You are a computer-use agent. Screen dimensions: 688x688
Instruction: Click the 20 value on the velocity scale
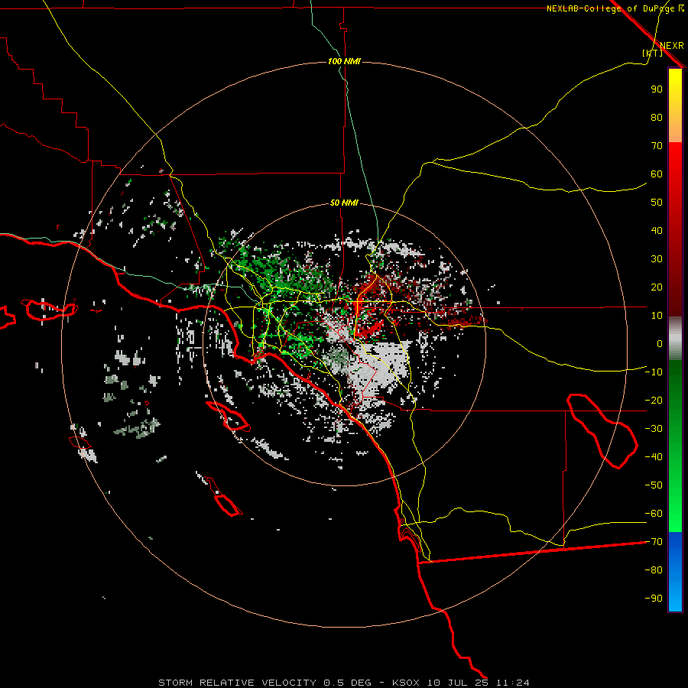point(657,287)
